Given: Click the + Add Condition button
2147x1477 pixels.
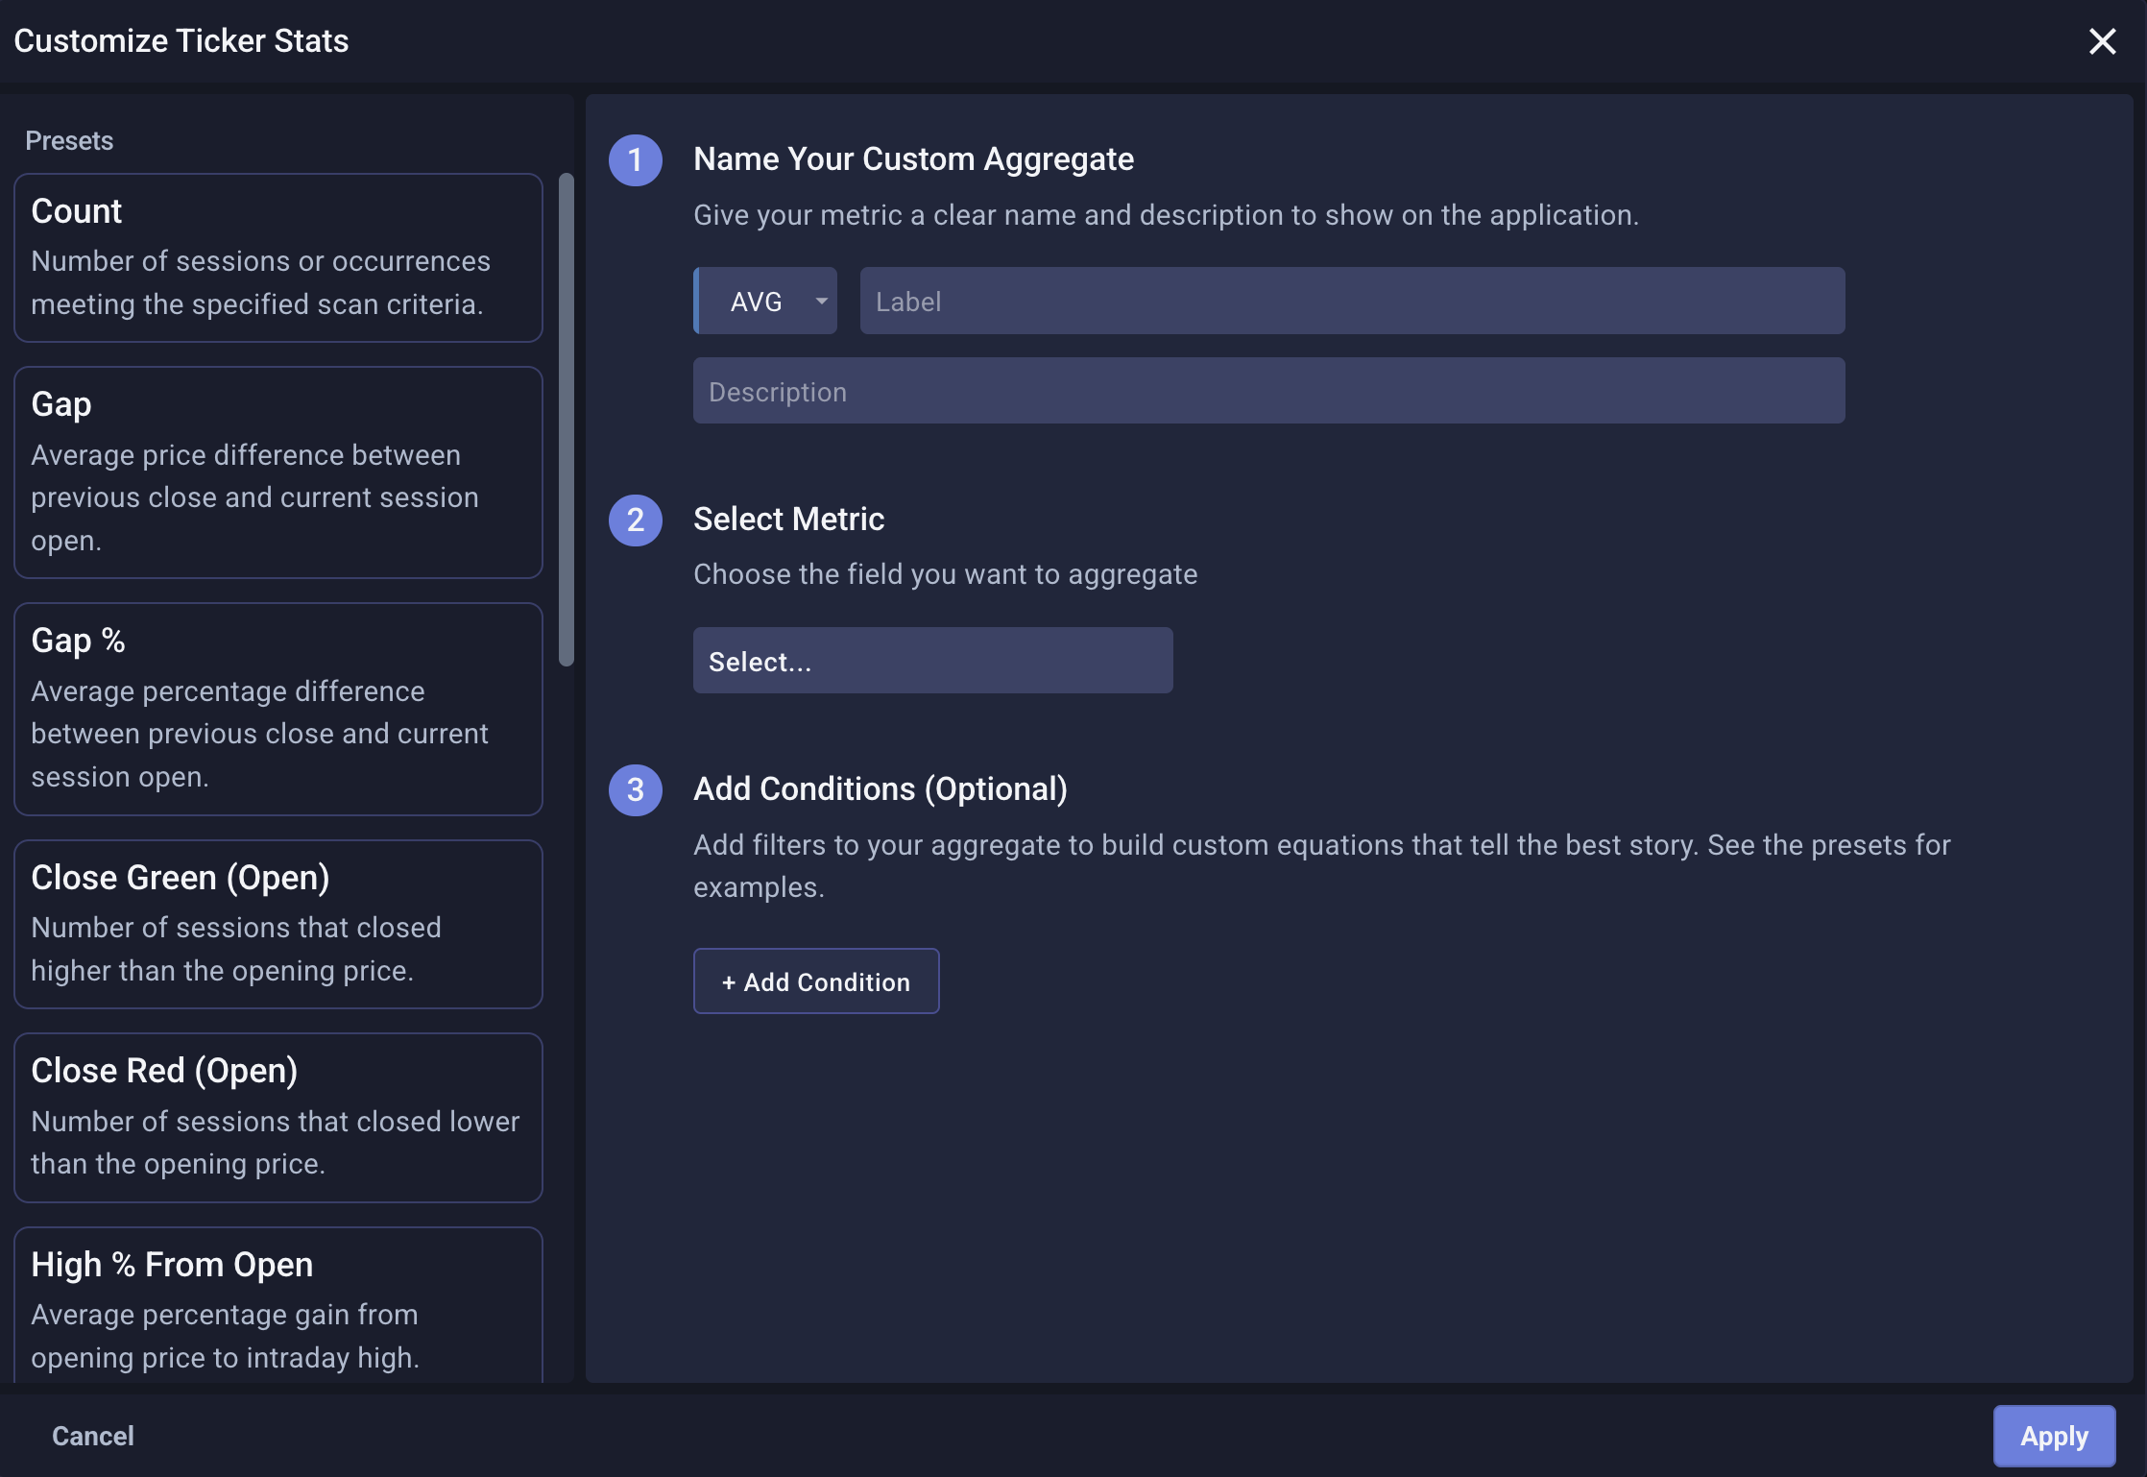Looking at the screenshot, I should [x=815, y=981].
